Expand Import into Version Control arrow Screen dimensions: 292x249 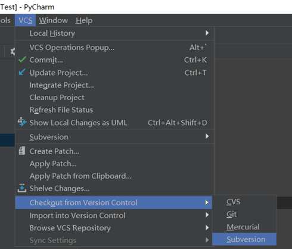(x=207, y=215)
